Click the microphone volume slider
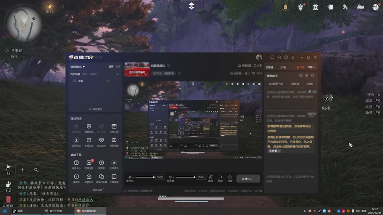383x215 pixels. click(x=145, y=177)
